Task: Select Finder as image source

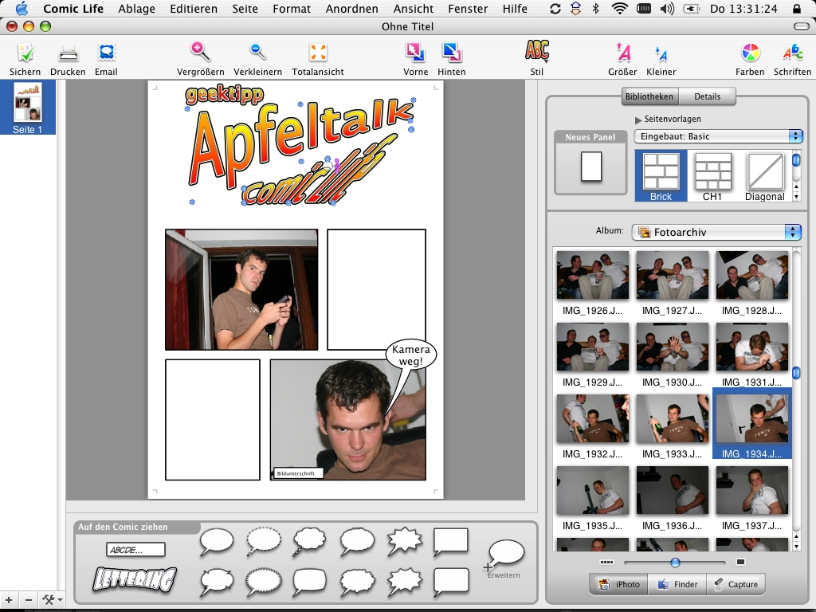Action: click(x=677, y=584)
